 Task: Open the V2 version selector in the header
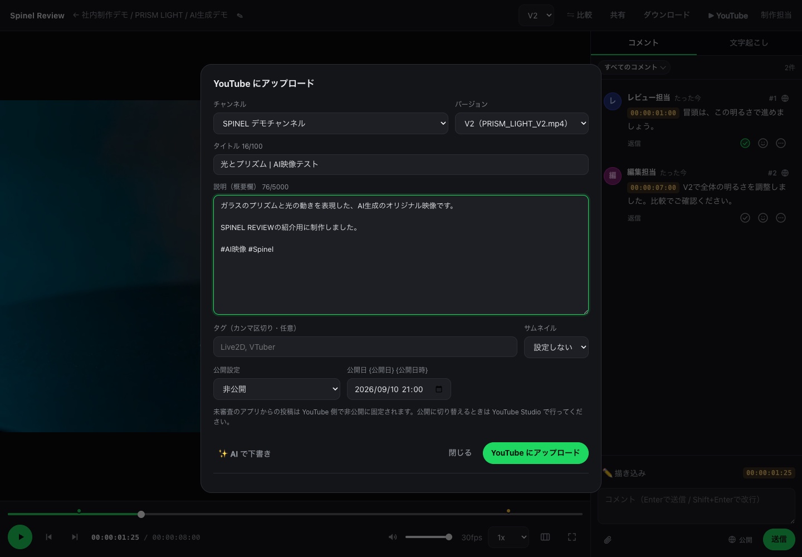click(536, 16)
